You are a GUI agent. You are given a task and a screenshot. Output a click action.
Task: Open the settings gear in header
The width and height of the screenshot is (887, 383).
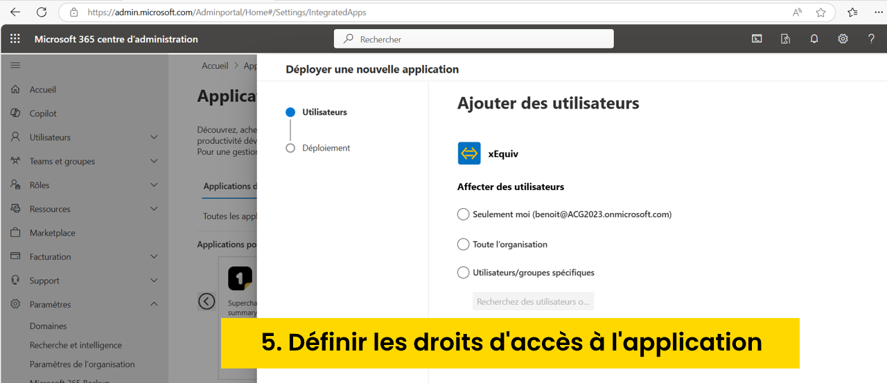pos(843,39)
